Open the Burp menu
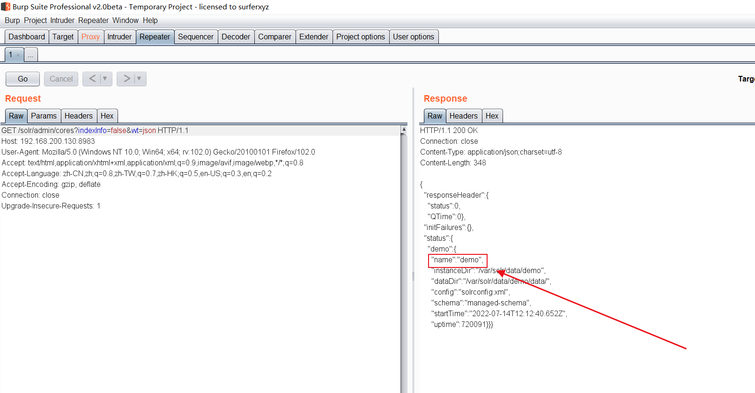Image resolution: width=755 pixels, height=393 pixels. pos(12,20)
